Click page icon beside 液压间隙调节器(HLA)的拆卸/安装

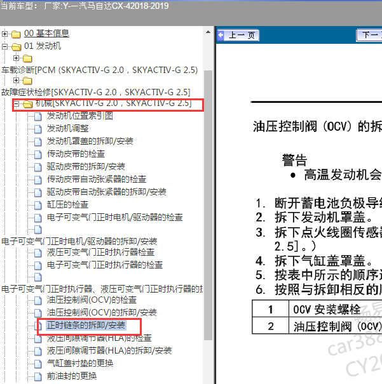[38, 352]
